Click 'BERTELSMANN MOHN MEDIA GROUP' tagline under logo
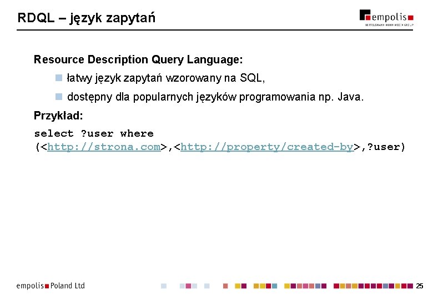The image size is (433, 300). tap(389, 25)
